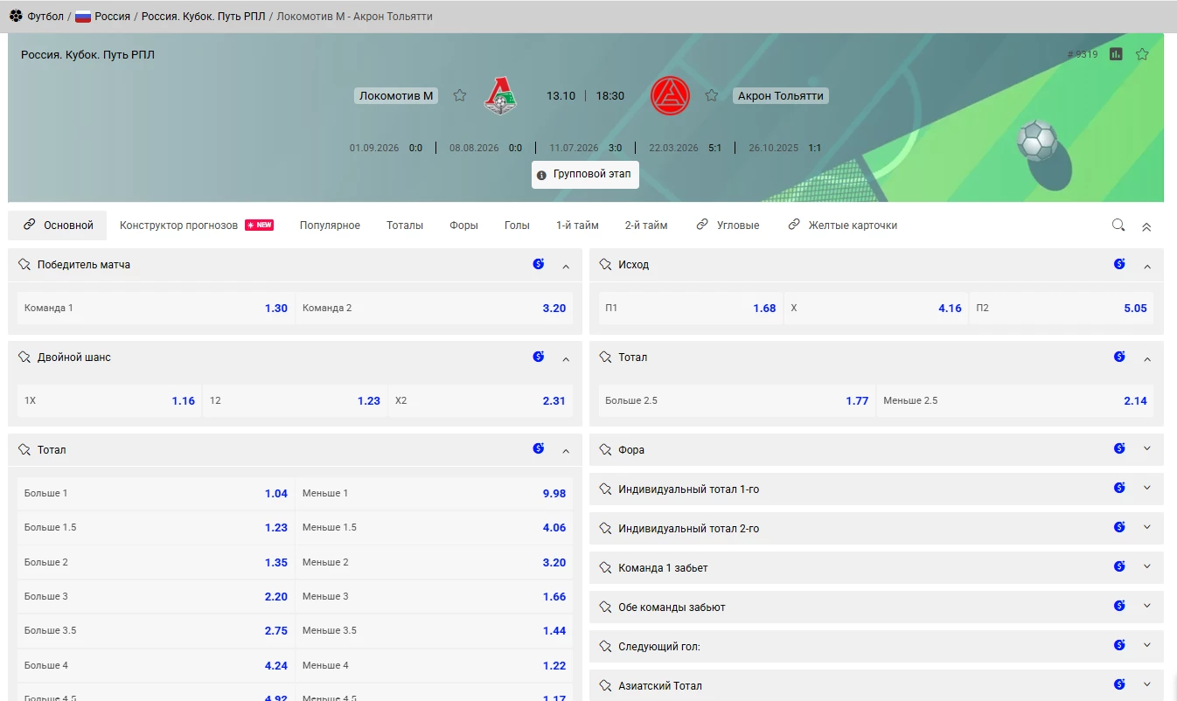Viewport: 1177px width, 701px height.
Task: Open the market search magnifier
Action: (x=1118, y=225)
